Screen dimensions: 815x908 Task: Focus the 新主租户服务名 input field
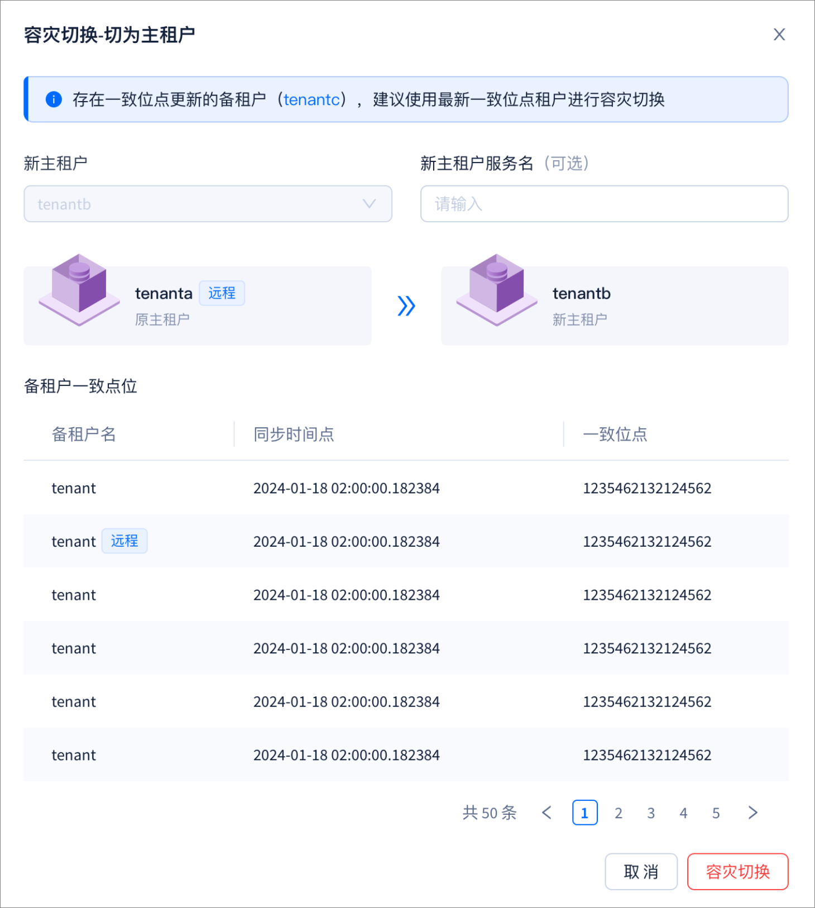point(605,204)
